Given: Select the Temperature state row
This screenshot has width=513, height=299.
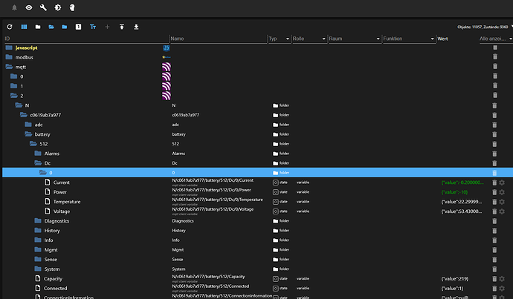Looking at the screenshot, I should click(256, 201).
